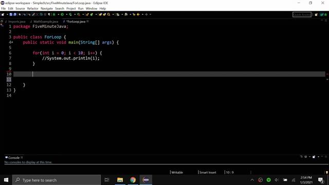This screenshot has width=329, height=185.
Task: Click the taskbar search box
Action: 57,180
